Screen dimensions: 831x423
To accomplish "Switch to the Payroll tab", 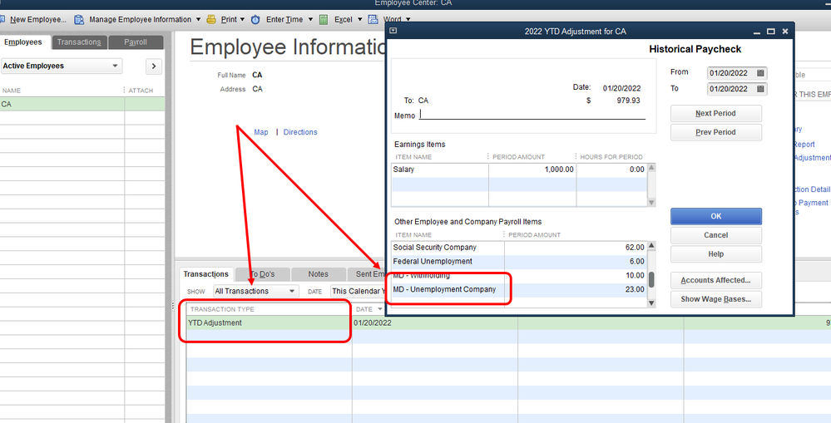I will tap(136, 42).
